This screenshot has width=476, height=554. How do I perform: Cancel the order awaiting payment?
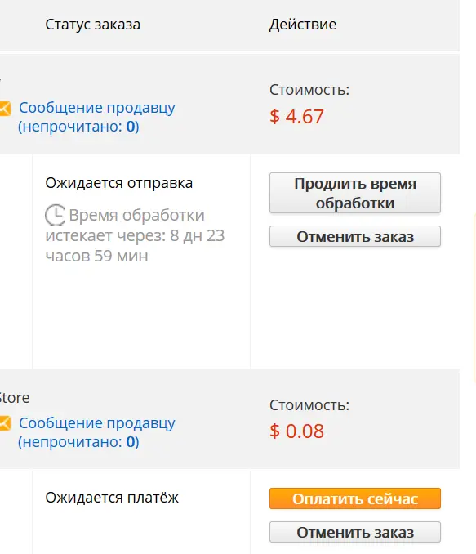[x=355, y=532]
